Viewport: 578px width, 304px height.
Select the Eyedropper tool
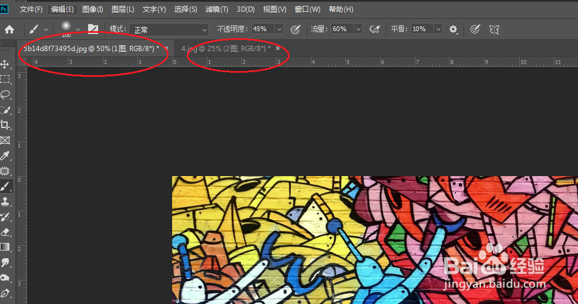(x=5, y=156)
